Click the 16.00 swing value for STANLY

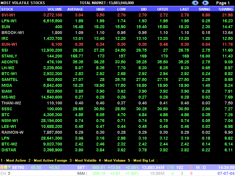[x=205, y=56]
